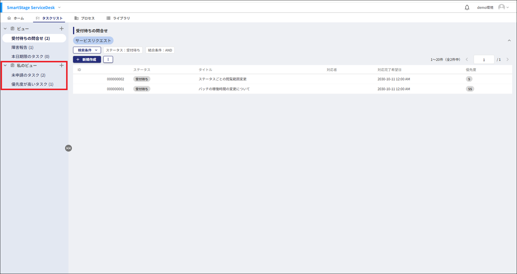Open the user avatar account menu
This screenshot has width=517, height=274.
503,7
